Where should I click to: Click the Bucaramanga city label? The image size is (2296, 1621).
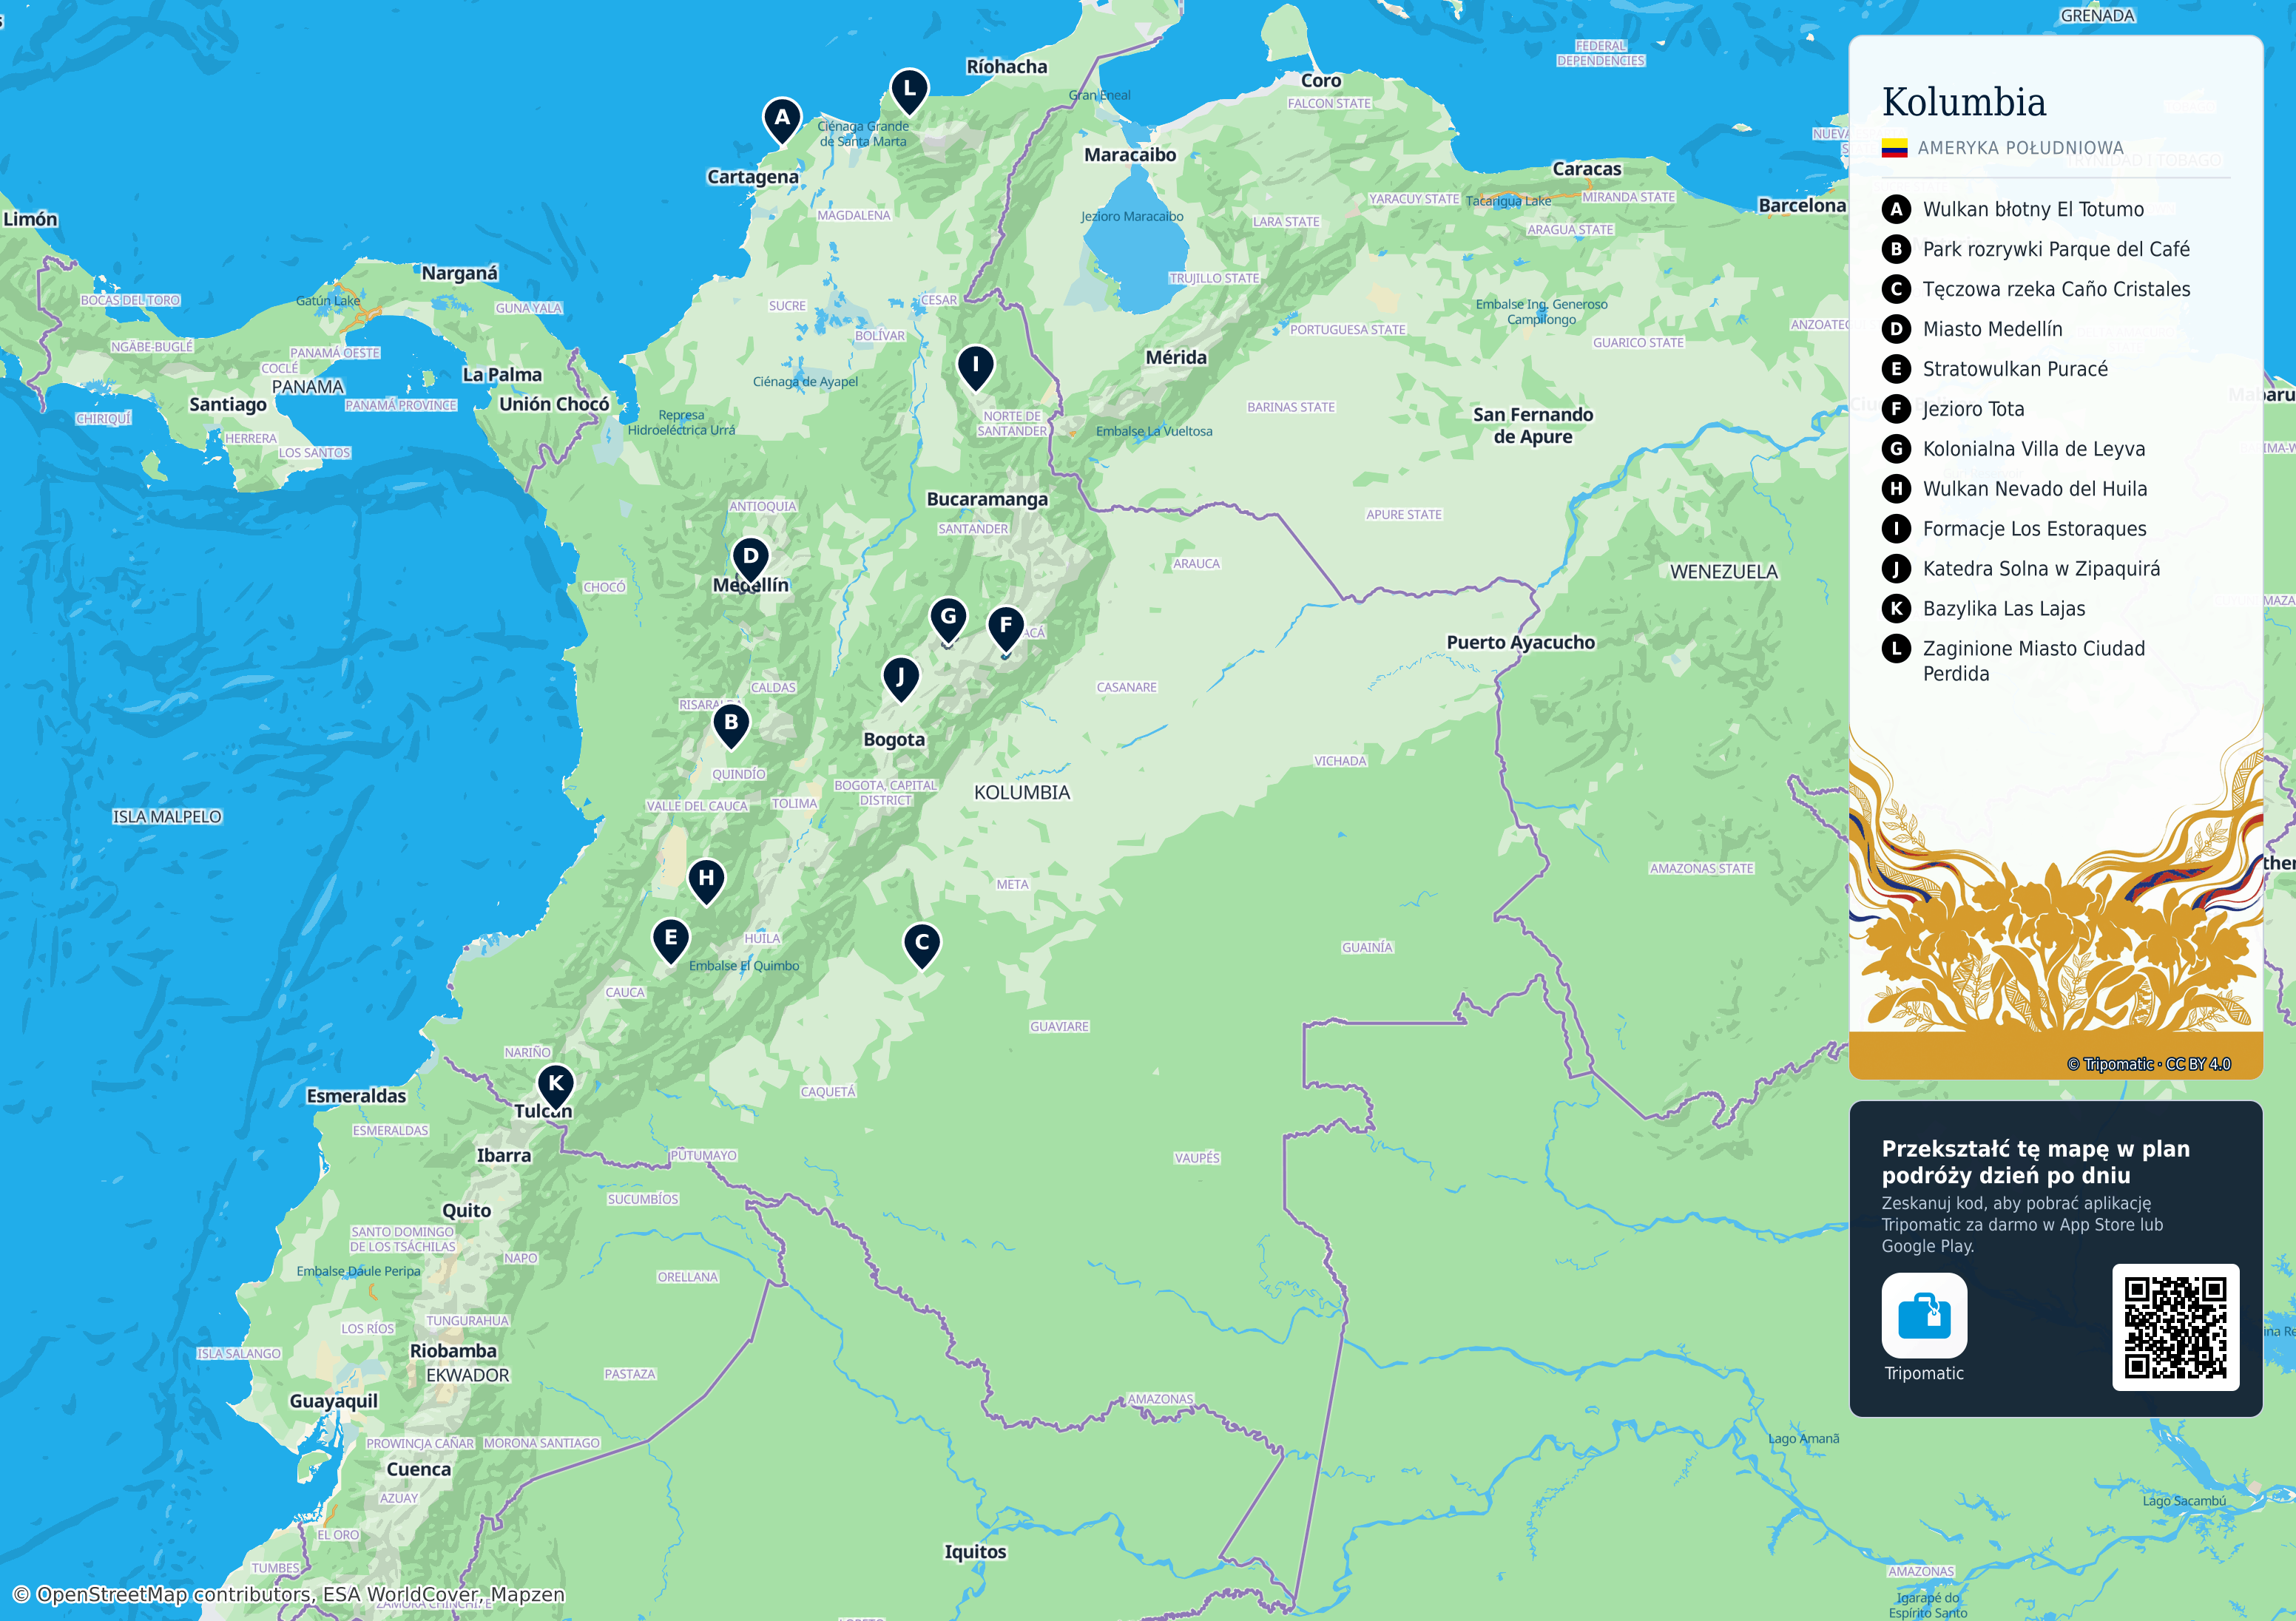[987, 499]
